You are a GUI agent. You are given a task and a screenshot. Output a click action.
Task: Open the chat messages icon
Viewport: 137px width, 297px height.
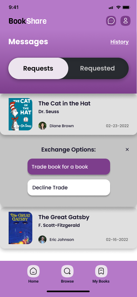111,21
